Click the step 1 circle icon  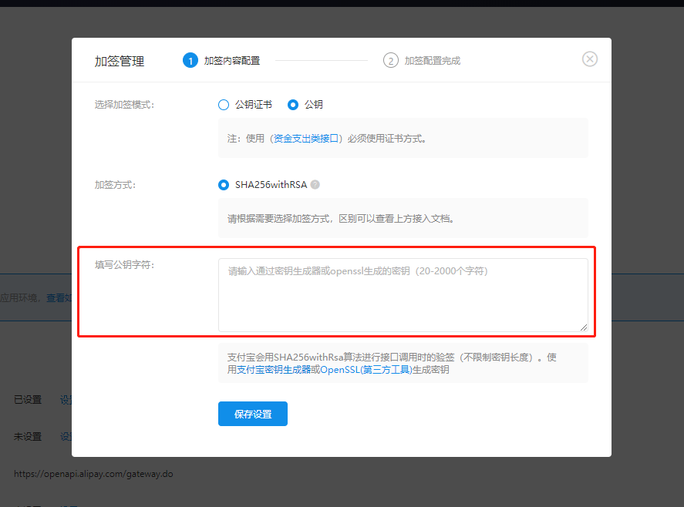pos(190,60)
